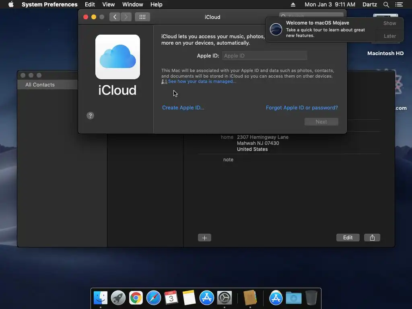The width and height of the screenshot is (412, 309).
Task: Open App Store from the Dock
Action: tap(206, 298)
